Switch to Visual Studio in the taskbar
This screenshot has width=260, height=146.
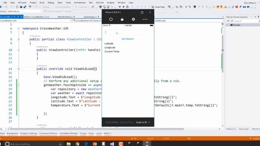tap(112, 144)
